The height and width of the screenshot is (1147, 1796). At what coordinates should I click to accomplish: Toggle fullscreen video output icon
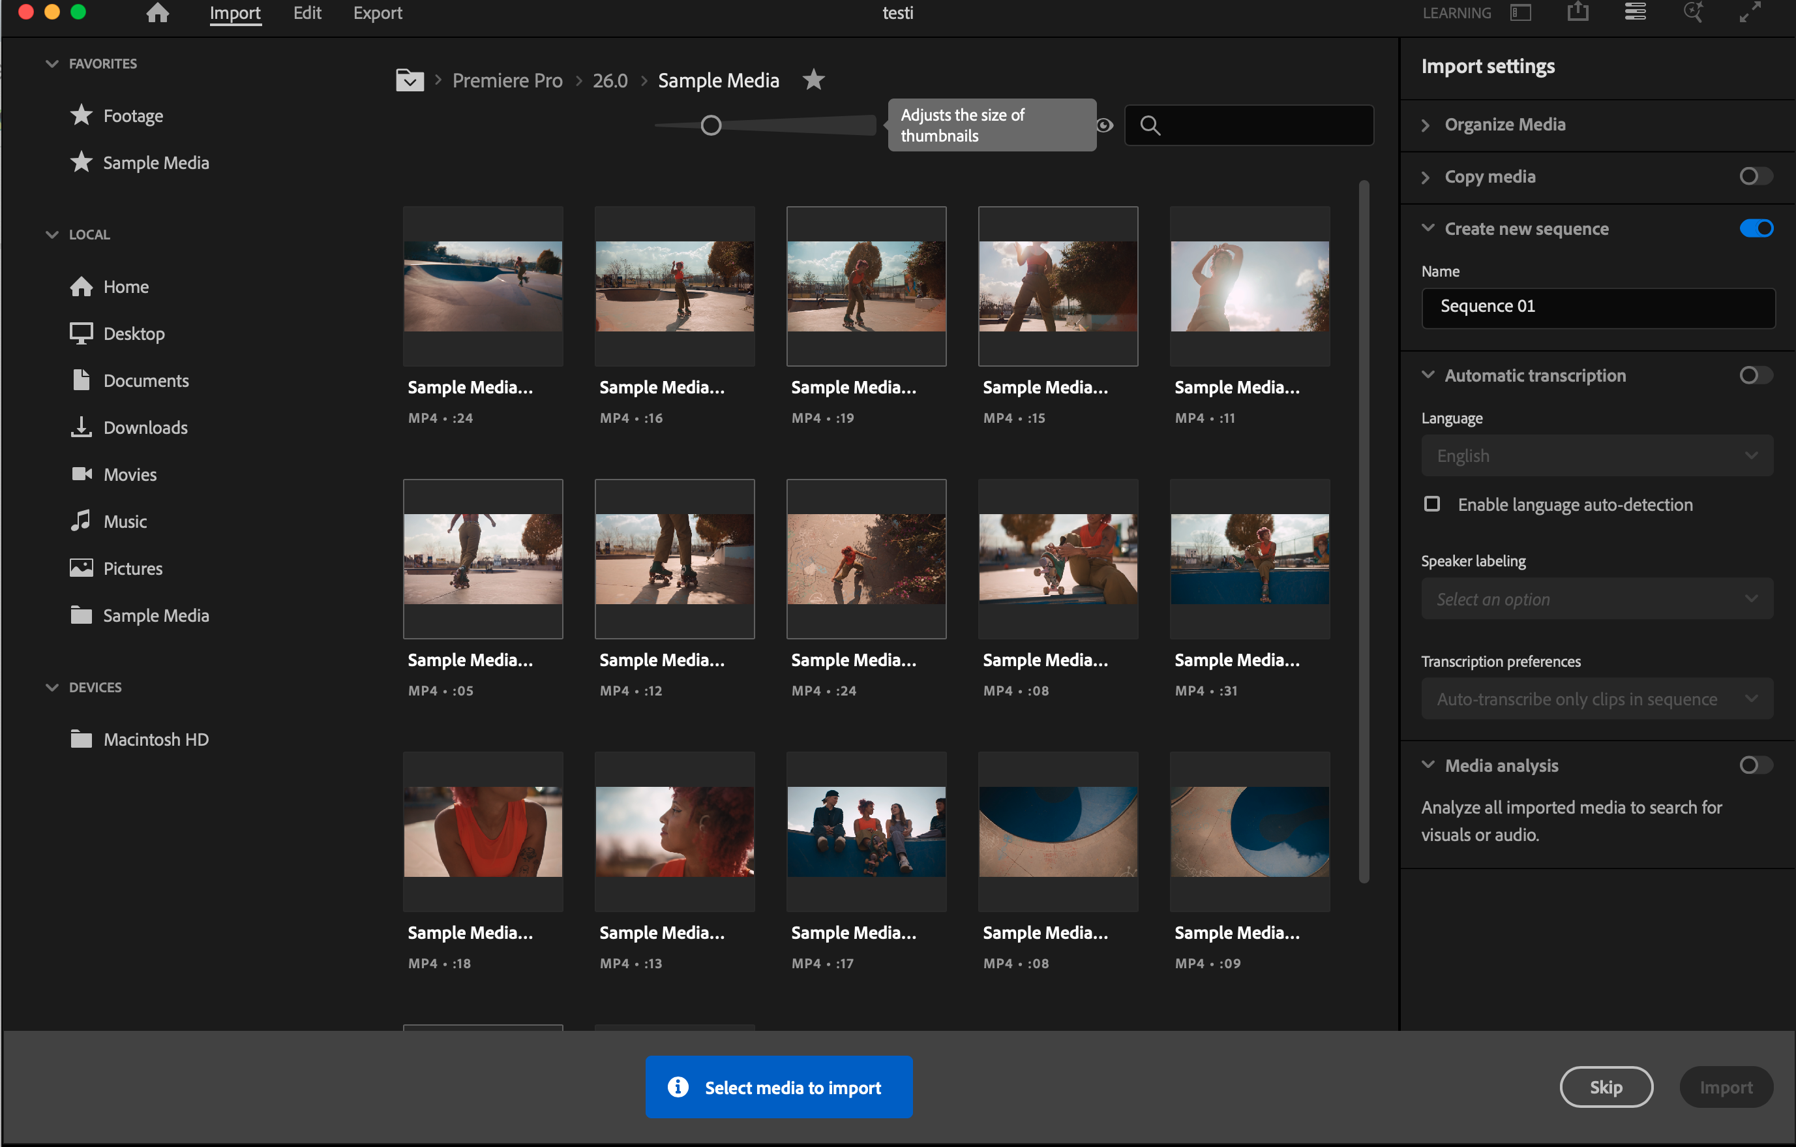(x=1750, y=12)
